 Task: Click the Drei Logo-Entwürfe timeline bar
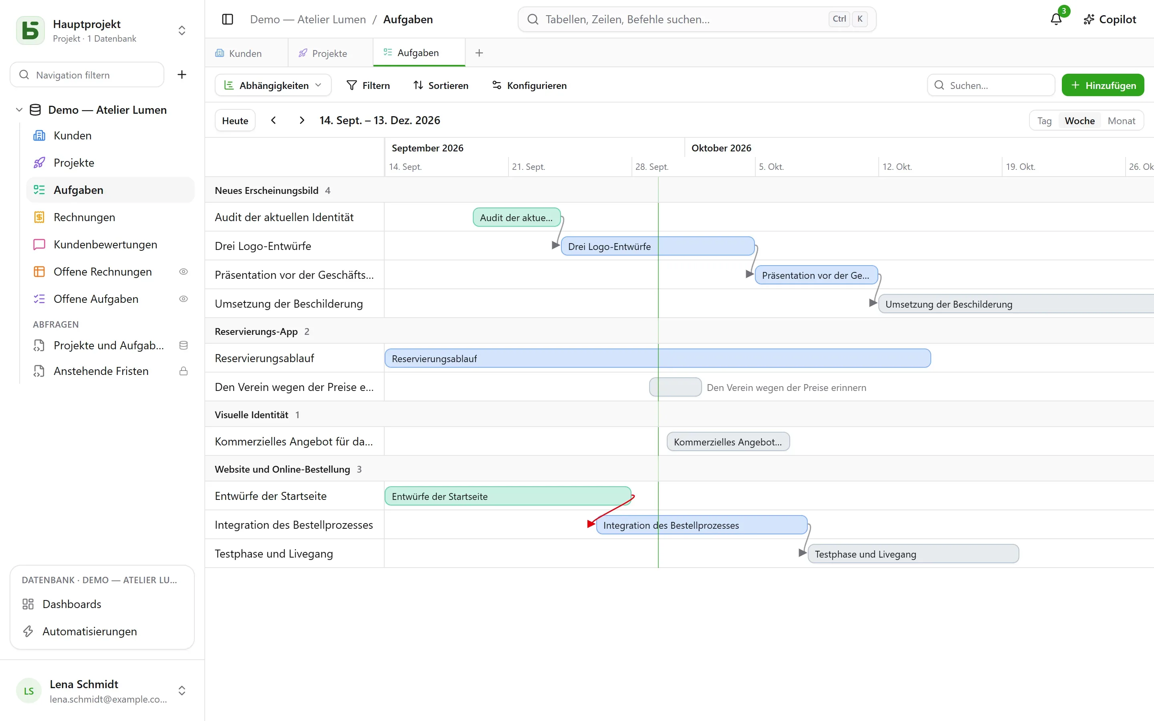658,246
